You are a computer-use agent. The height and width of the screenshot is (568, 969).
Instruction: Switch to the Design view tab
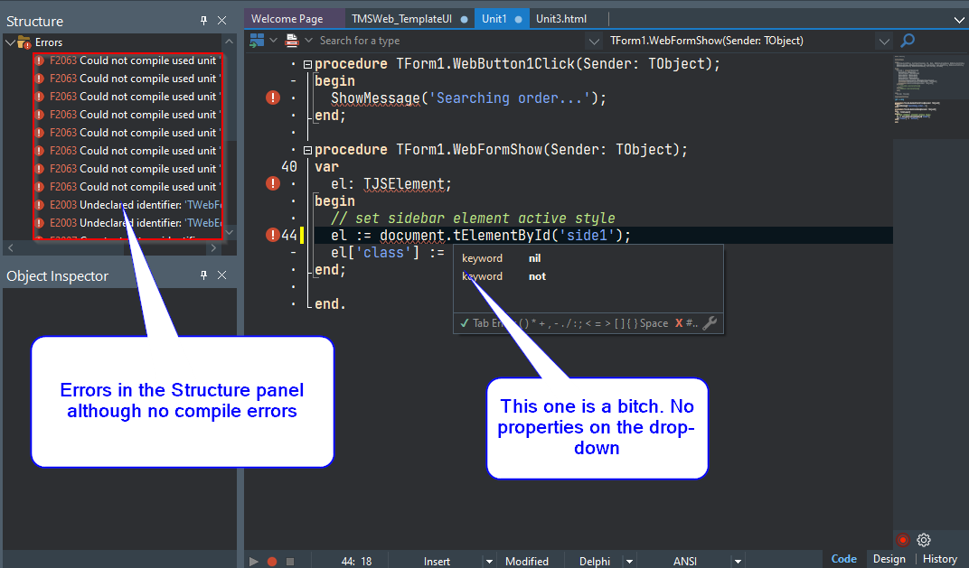(889, 559)
